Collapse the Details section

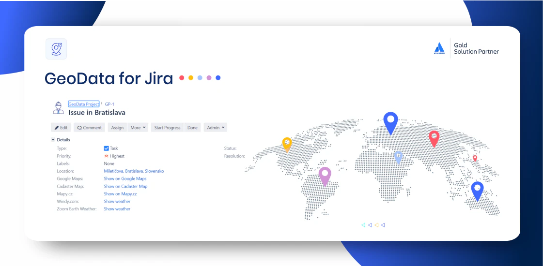53,140
